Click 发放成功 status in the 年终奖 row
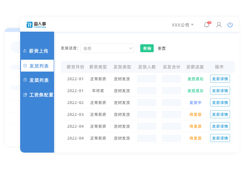Viewport: 241px width, 170px height. click(195, 91)
